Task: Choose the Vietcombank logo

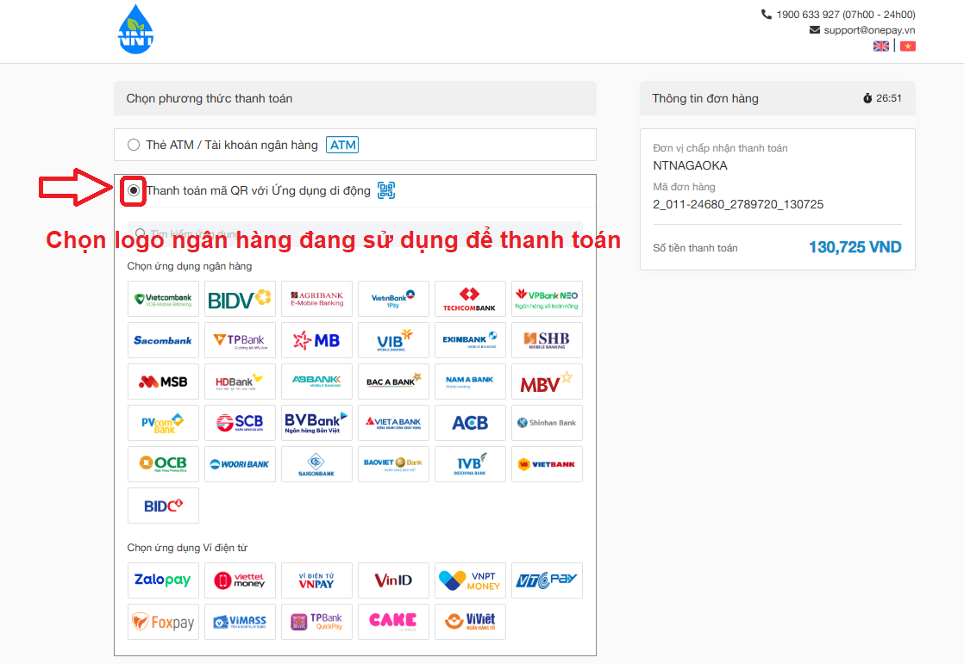Action: [x=163, y=299]
